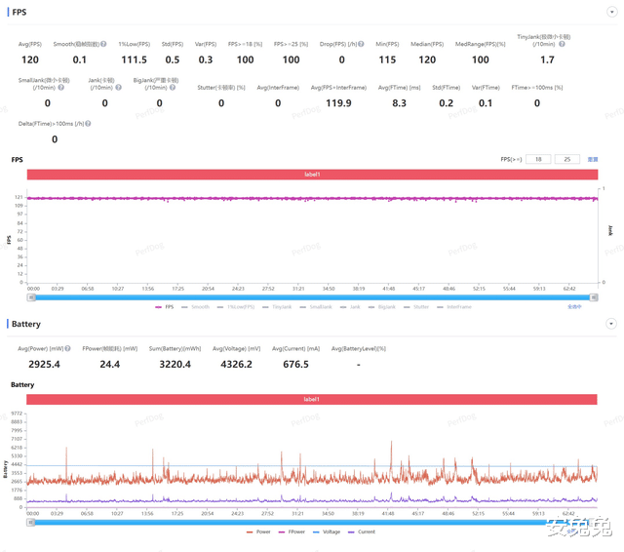The image size is (624, 552).
Task: Open help icon next to Smooth metric
Action: pos(103,44)
